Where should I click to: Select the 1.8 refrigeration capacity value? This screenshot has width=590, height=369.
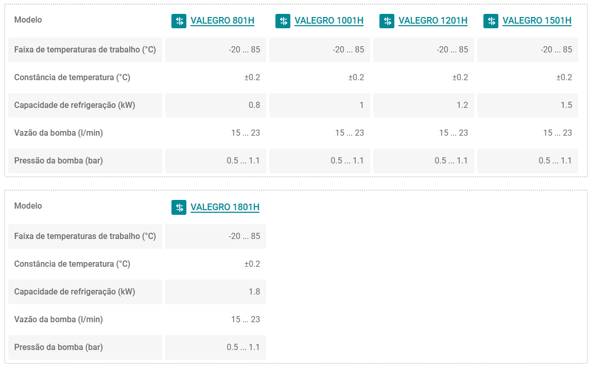tap(254, 291)
